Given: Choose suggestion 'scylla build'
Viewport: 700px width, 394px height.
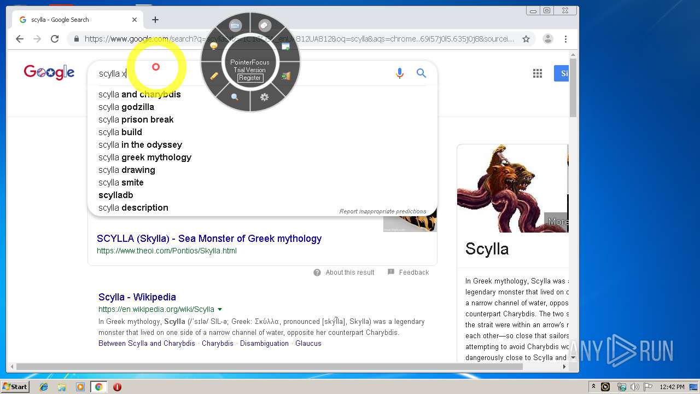Looking at the screenshot, I should pos(120,132).
